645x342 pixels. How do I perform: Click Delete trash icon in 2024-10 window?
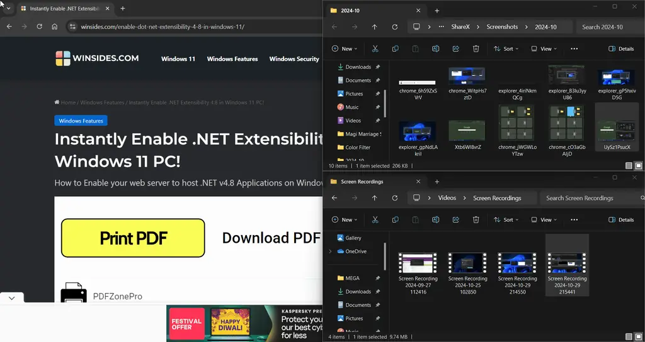[x=476, y=48]
